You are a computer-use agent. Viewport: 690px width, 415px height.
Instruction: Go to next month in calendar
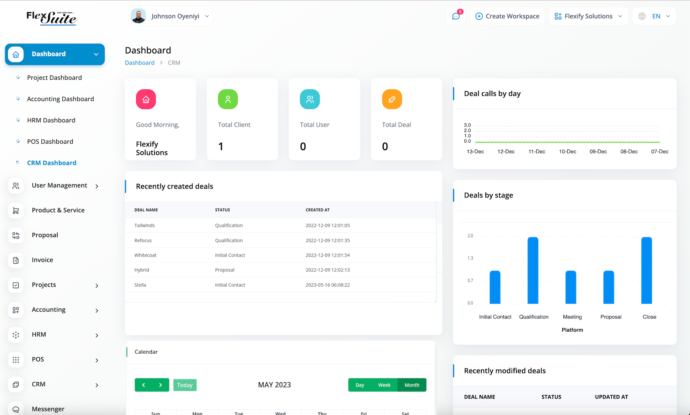coord(160,385)
